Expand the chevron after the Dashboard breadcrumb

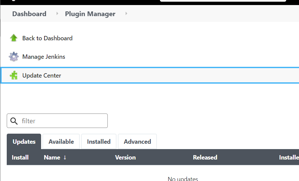tap(57, 14)
